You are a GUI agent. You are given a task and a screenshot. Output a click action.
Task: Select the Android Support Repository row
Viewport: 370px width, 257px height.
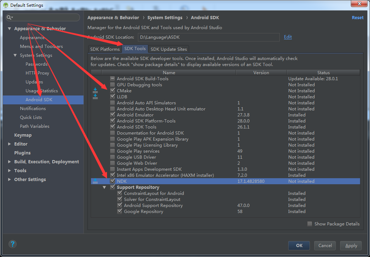coord(225,206)
